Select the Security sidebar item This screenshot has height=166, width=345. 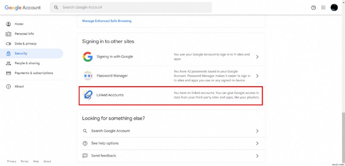tap(31, 53)
